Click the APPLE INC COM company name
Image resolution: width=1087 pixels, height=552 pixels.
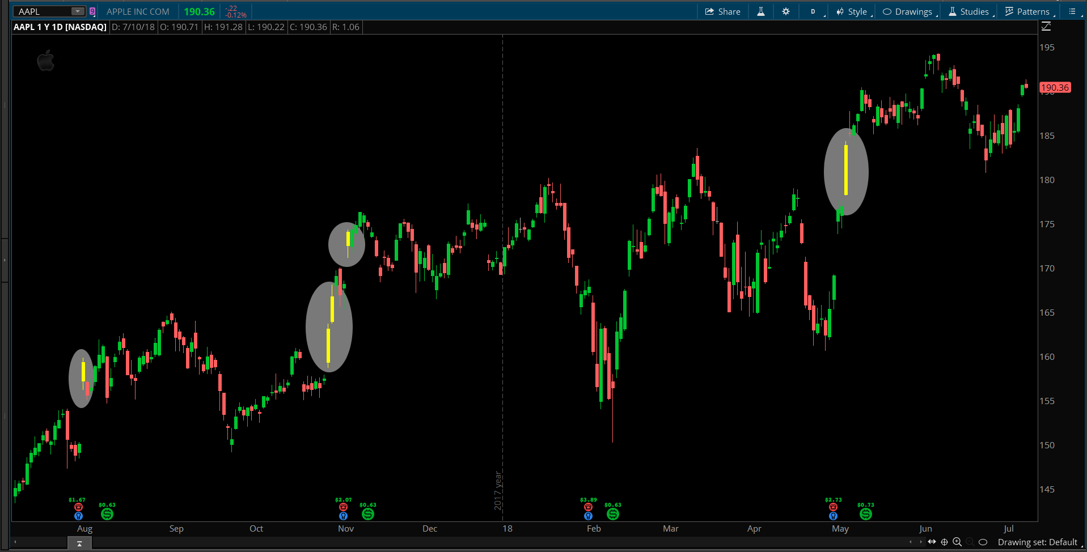tap(138, 11)
